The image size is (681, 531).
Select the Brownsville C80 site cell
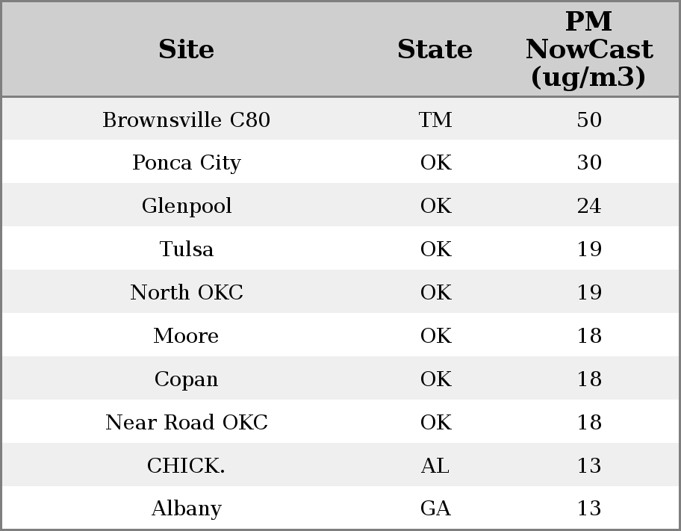pos(187,119)
